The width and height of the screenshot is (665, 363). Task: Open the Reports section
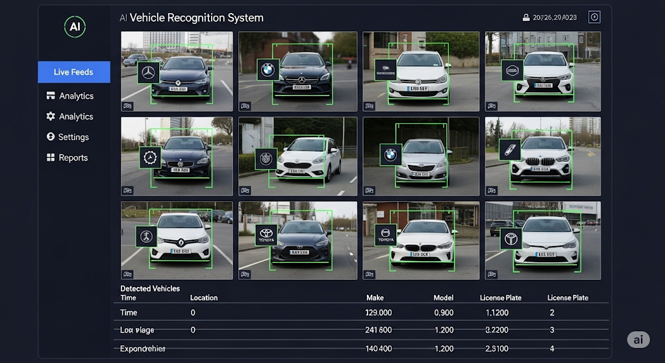coord(68,158)
